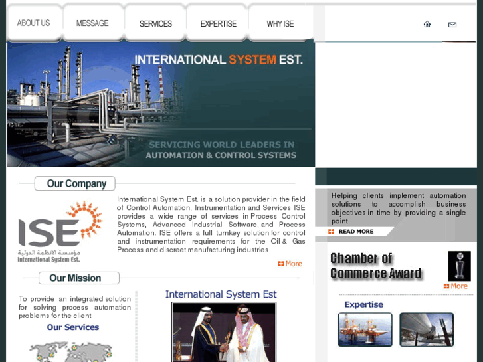Viewport: 483px width, 362px height.
Task: Click the ISE company logo
Action: click(60, 232)
